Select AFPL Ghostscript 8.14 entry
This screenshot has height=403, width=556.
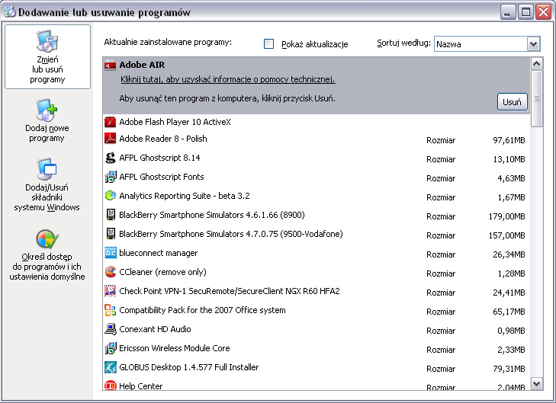click(x=317, y=158)
